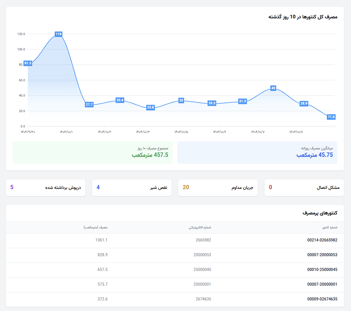Click the 33.4 data point marker

[120, 100]
